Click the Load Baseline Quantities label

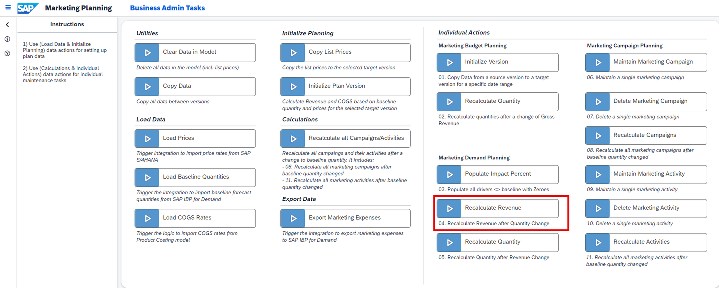pyautogui.click(x=196, y=177)
